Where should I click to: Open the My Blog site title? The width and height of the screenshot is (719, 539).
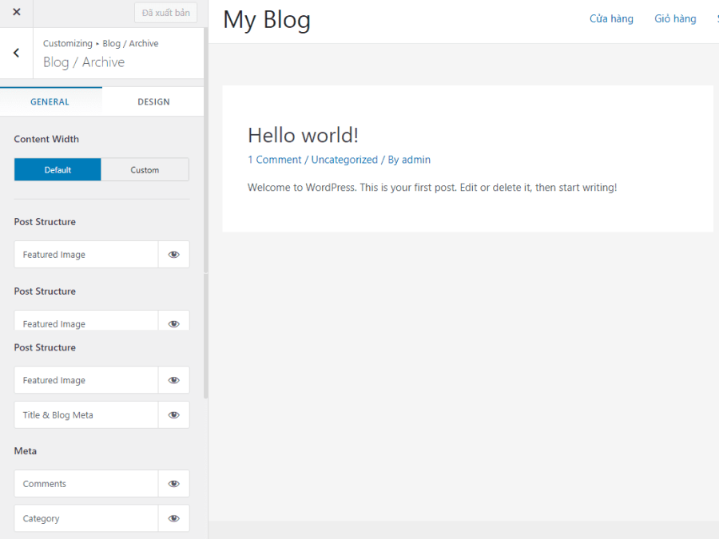(266, 20)
